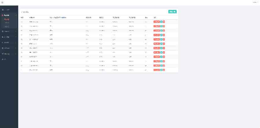The image size is (260, 128).
Task: Click the blue edit icon in the last row
Action: coord(161,70)
